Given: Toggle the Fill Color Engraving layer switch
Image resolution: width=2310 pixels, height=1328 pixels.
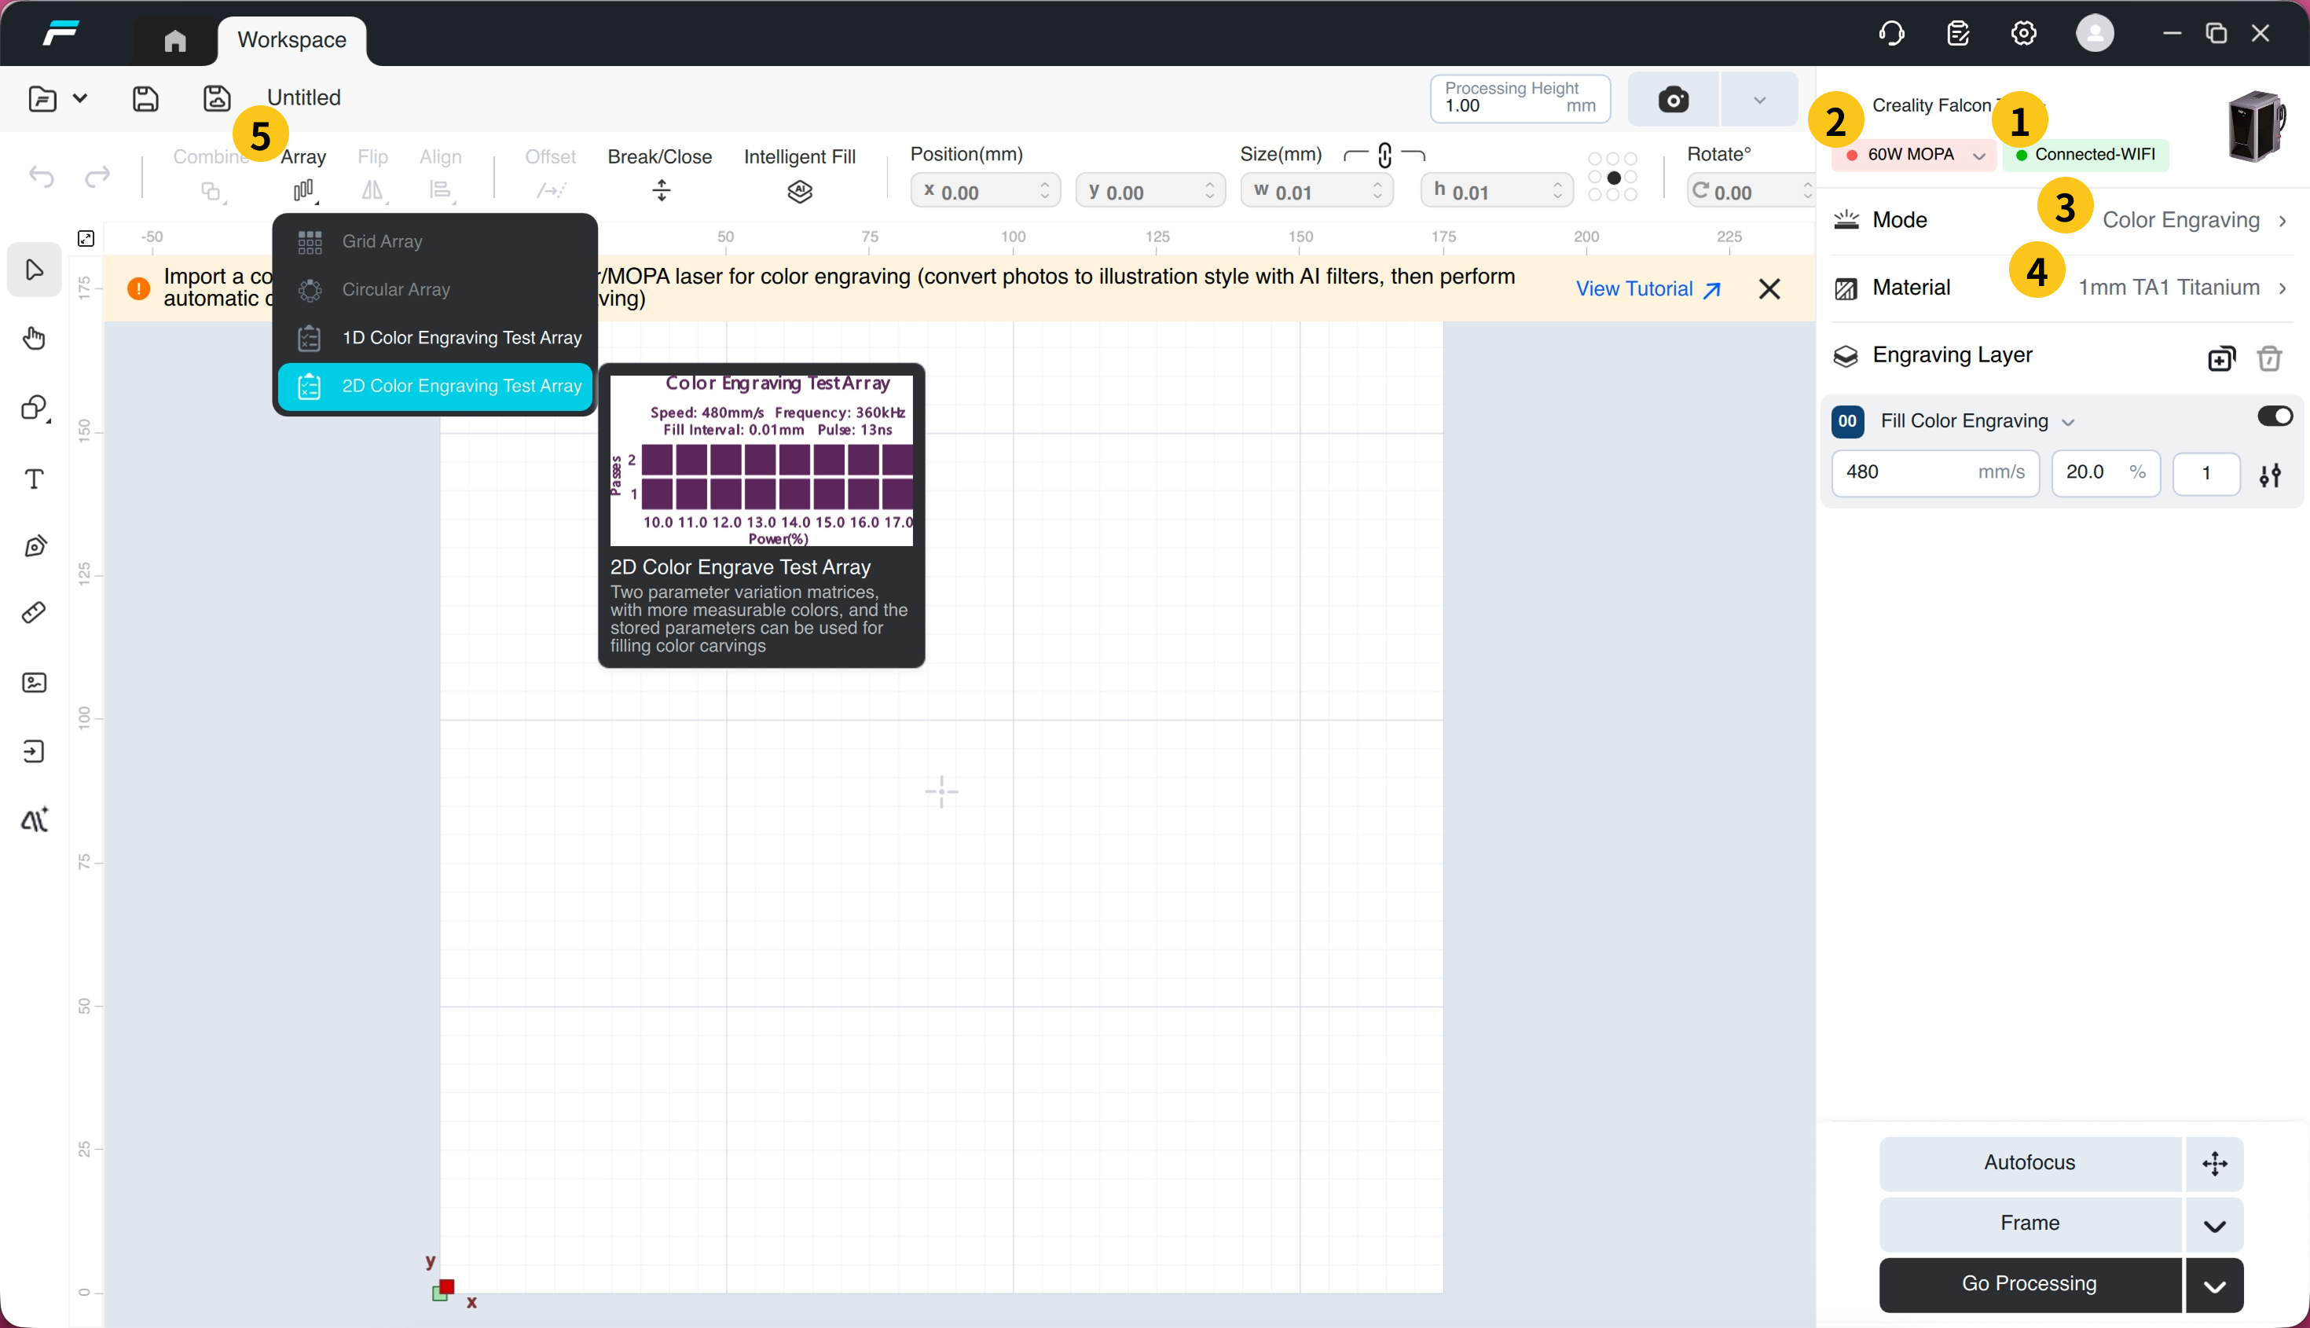Looking at the screenshot, I should pyautogui.click(x=2275, y=416).
